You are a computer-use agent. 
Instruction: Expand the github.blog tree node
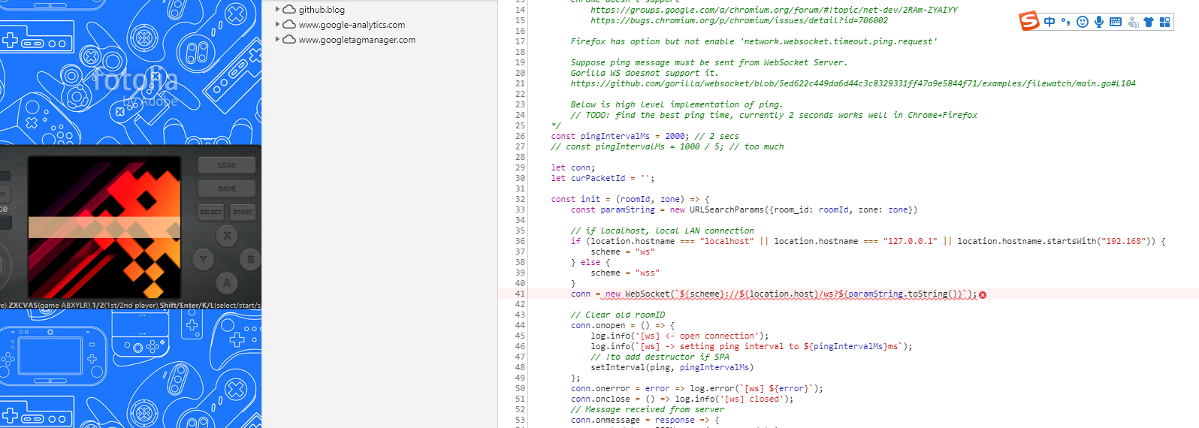pyautogui.click(x=277, y=10)
